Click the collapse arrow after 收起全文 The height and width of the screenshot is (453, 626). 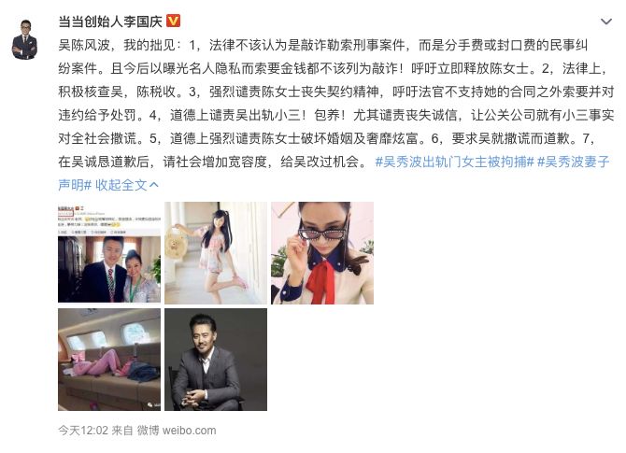[154, 185]
